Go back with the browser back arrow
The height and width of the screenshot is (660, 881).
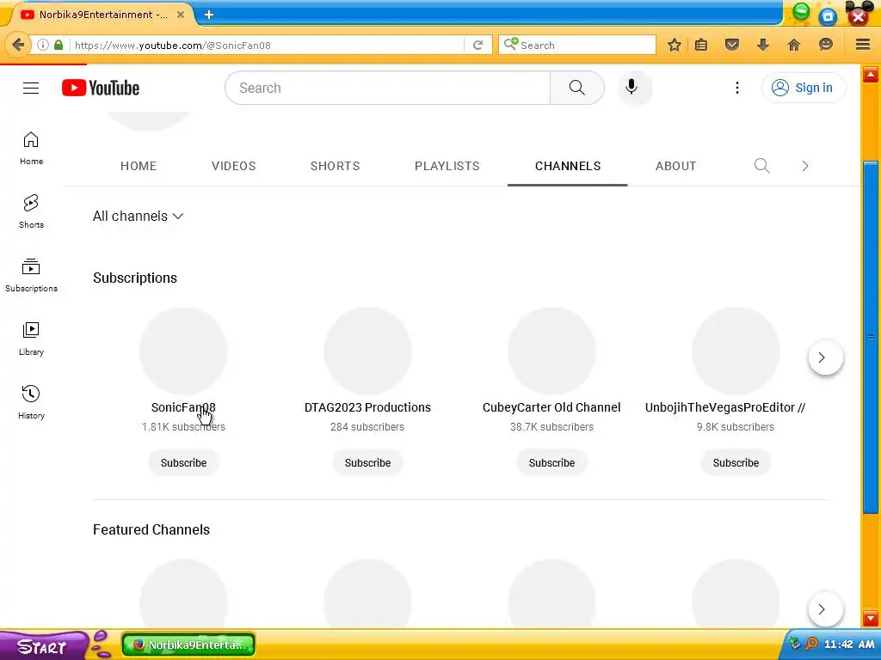[x=17, y=45]
